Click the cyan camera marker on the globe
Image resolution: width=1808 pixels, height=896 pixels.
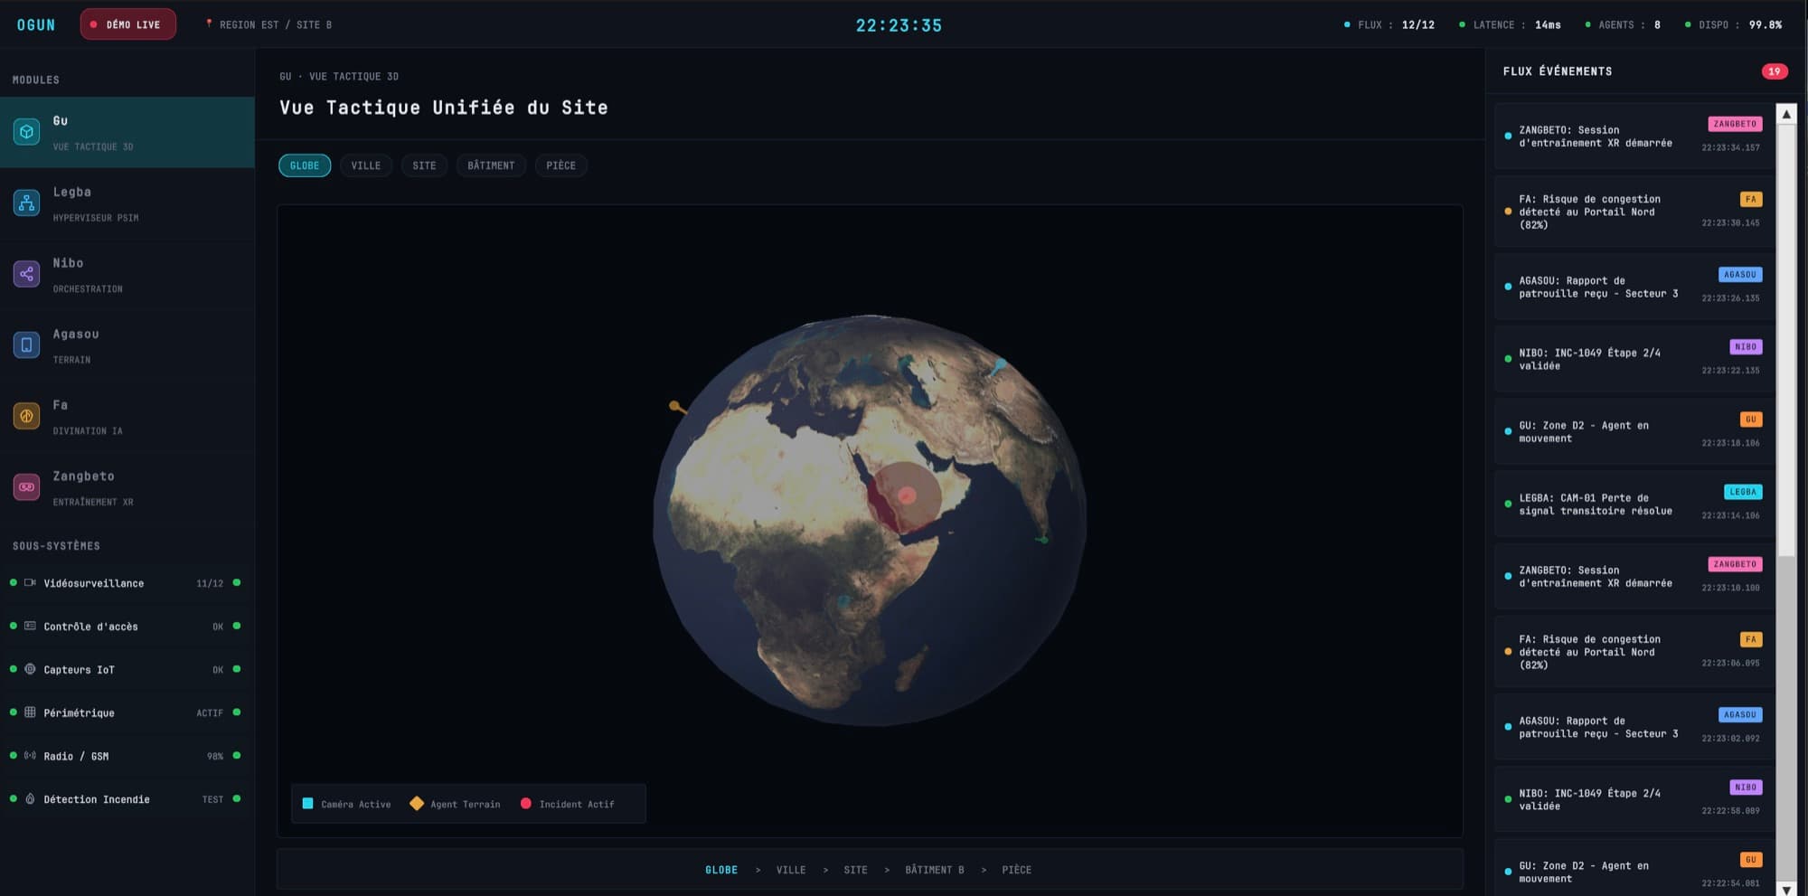click(999, 365)
